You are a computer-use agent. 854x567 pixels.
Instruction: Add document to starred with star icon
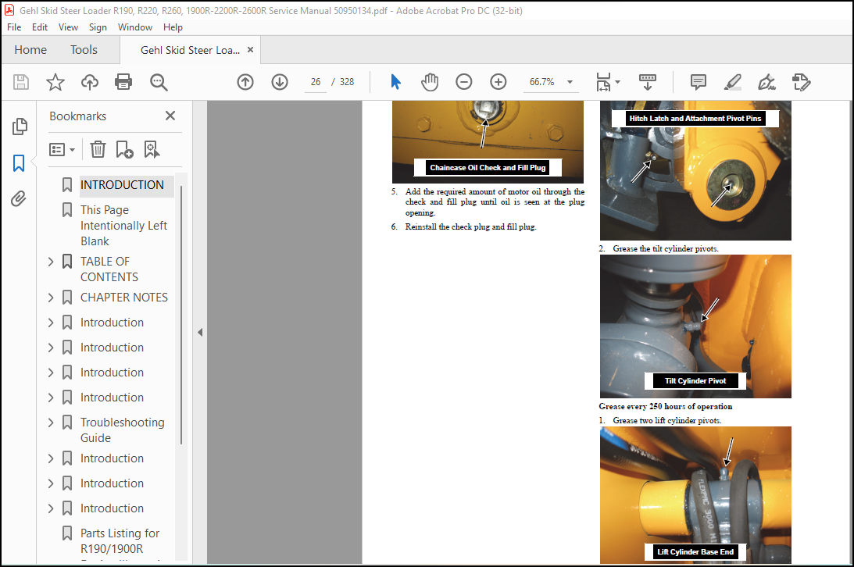55,82
